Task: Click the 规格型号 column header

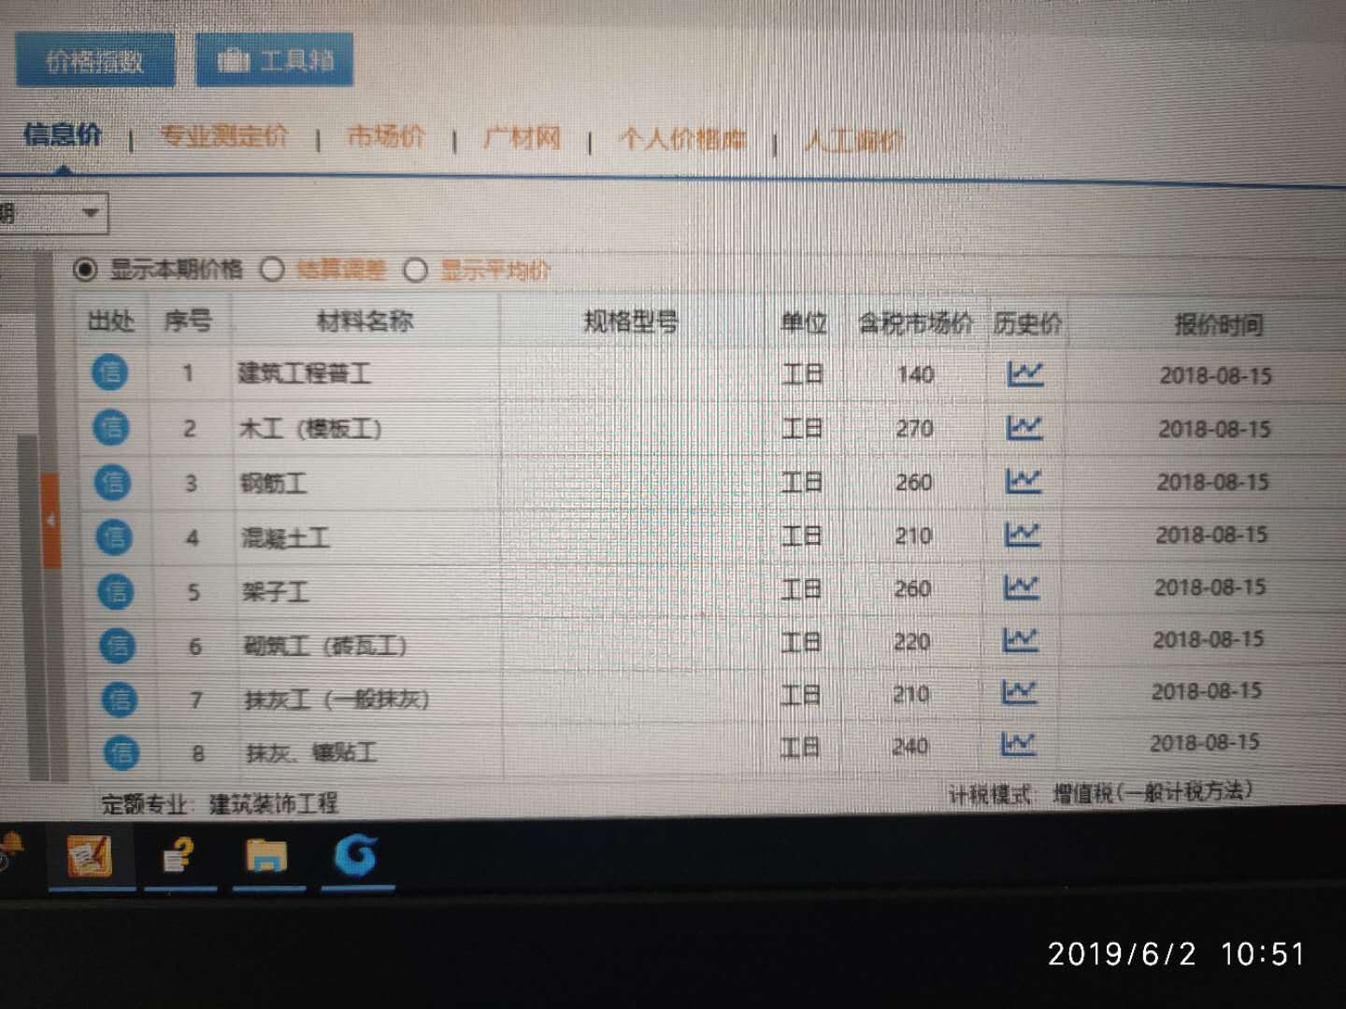Action: pos(631,322)
